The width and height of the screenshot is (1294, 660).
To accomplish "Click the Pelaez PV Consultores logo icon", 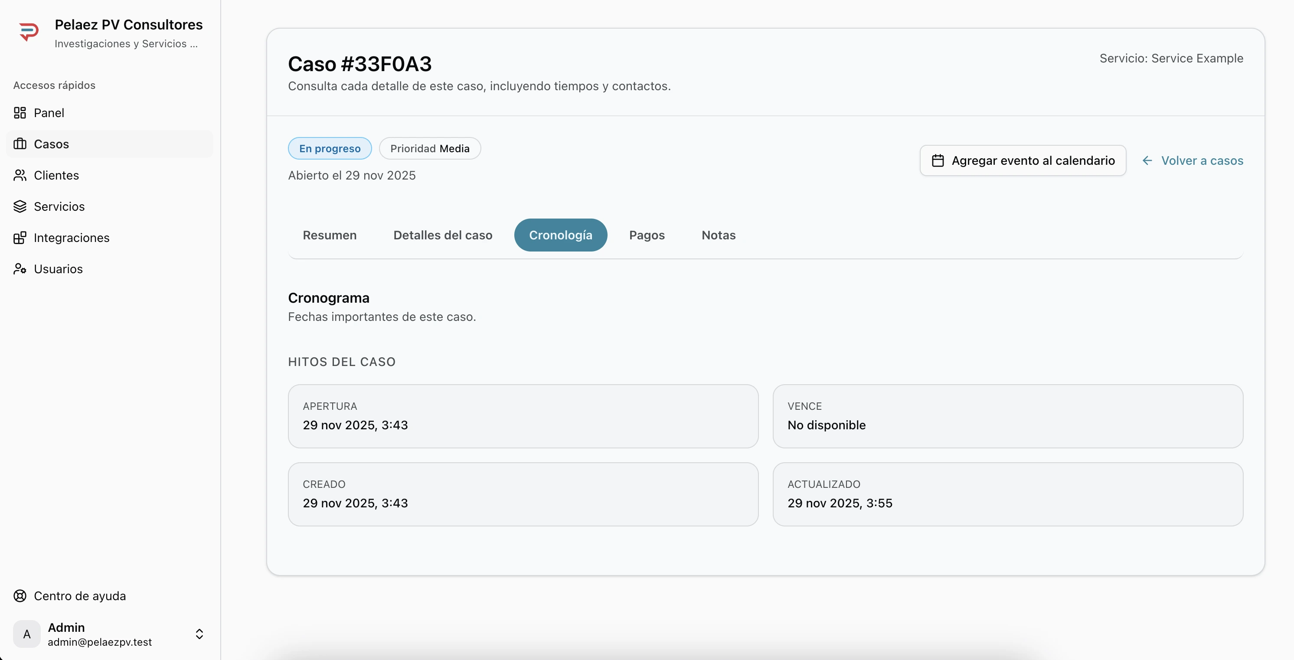I will click(29, 32).
